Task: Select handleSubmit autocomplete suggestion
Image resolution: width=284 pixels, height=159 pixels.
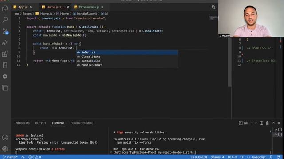Action: pos(127,65)
